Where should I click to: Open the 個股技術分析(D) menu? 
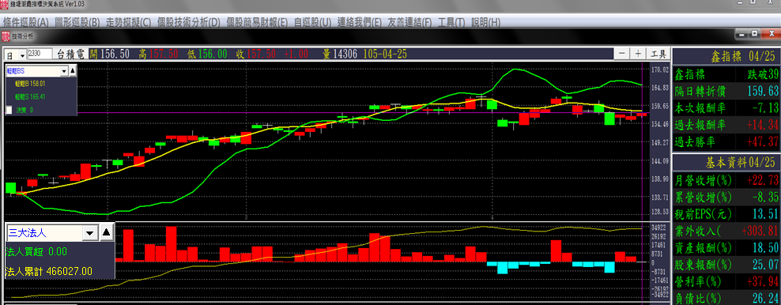[188, 22]
